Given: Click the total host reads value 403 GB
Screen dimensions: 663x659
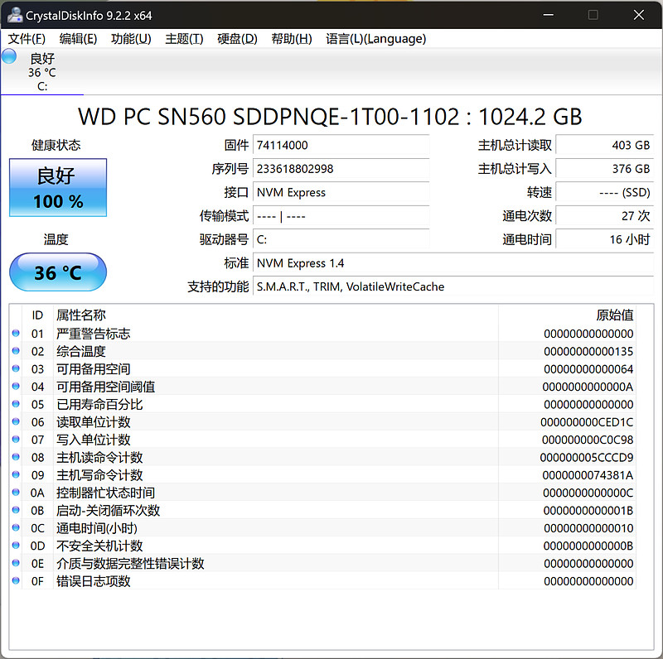Looking at the screenshot, I should (605, 145).
